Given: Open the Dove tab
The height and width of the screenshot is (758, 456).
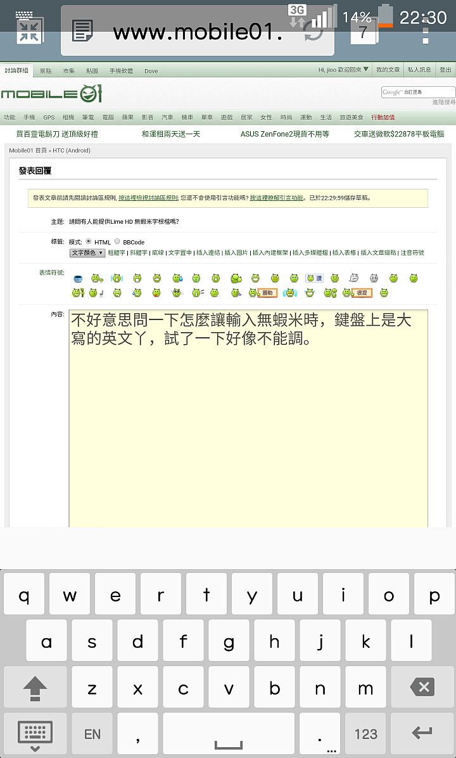Looking at the screenshot, I should [x=151, y=70].
